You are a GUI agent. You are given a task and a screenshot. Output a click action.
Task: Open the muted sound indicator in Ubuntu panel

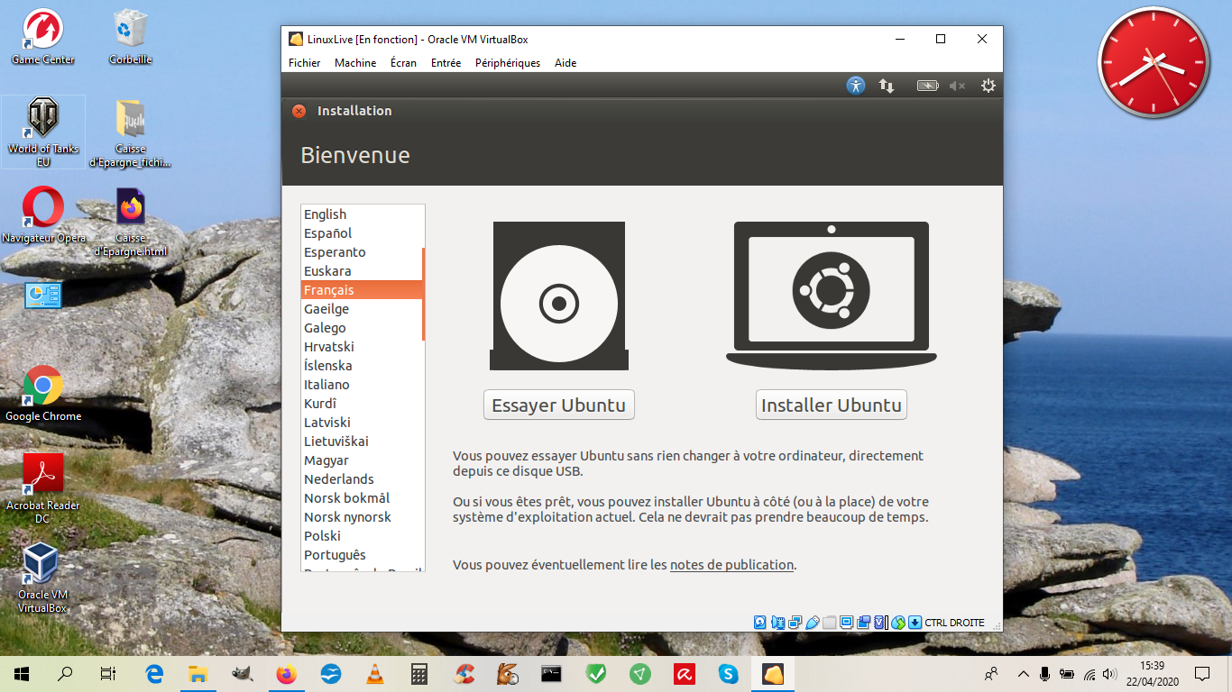[957, 86]
